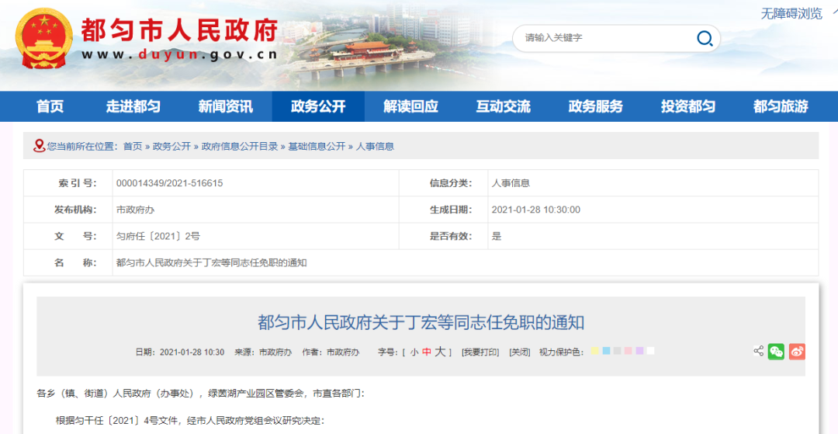Open the 走进都匀 nav tab
Viewport: 838px width, 434px height.
(133, 106)
